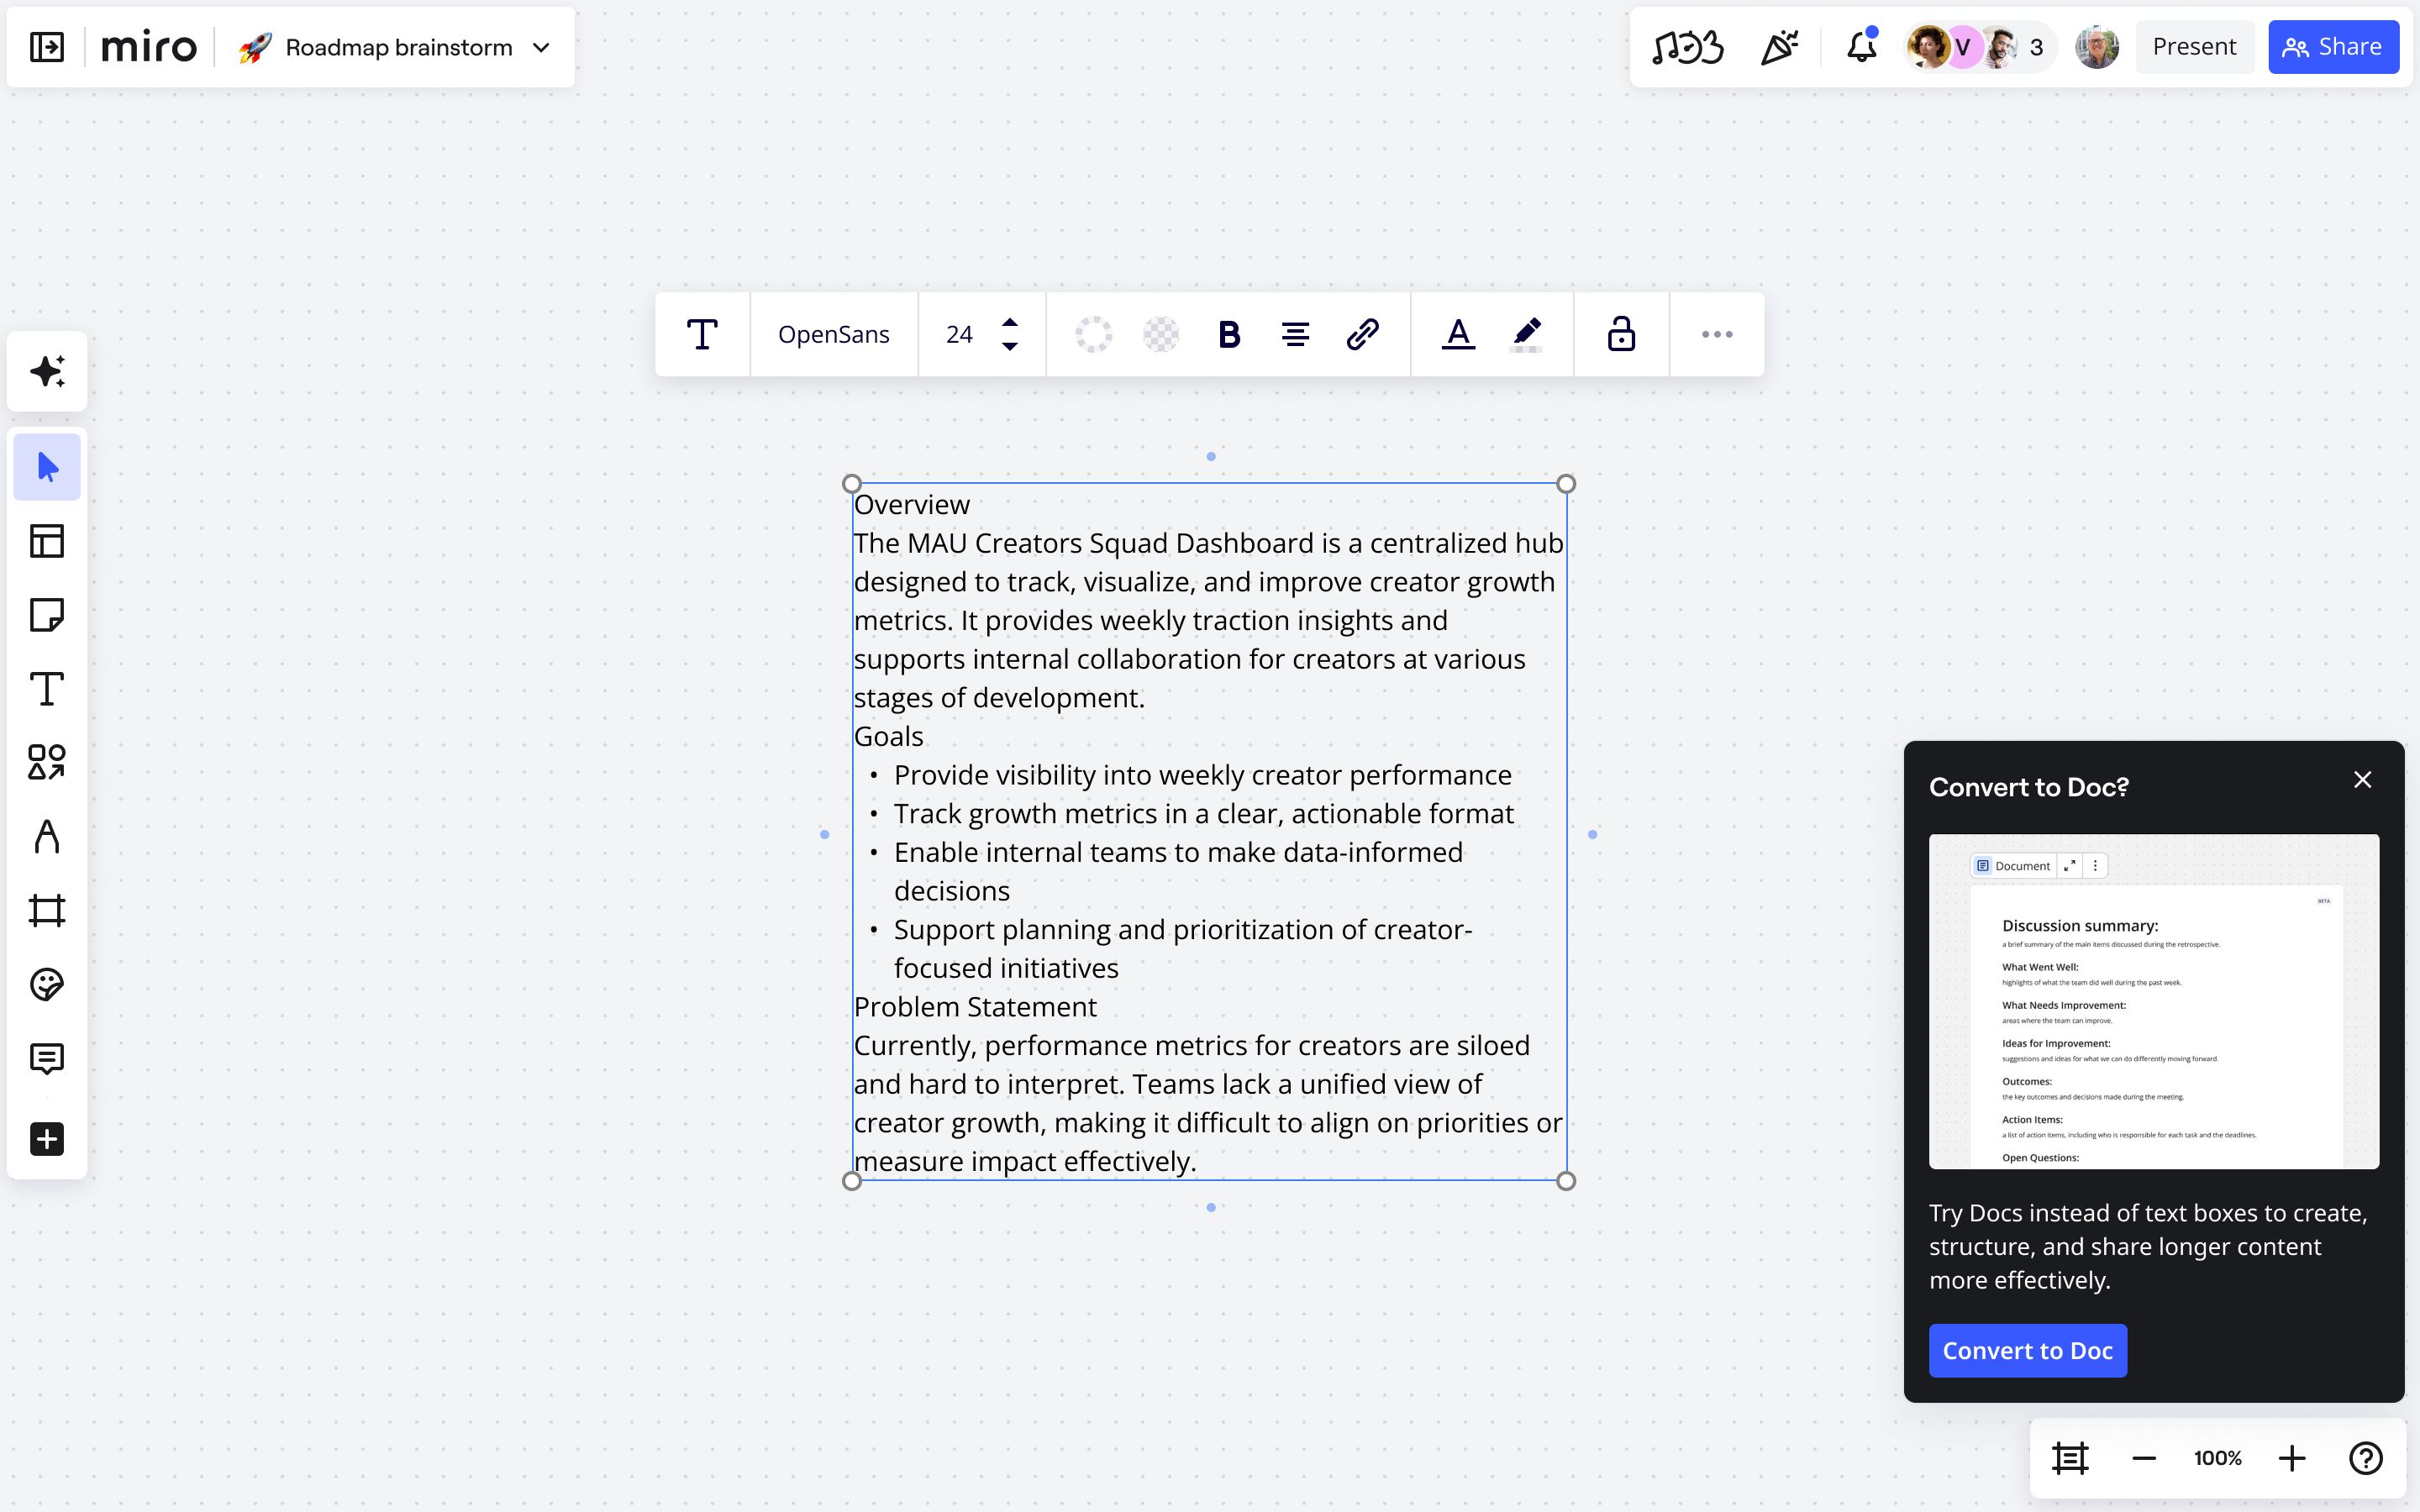Open the text color picker
This screenshot has width=2420, height=1512.
coord(1458,334)
